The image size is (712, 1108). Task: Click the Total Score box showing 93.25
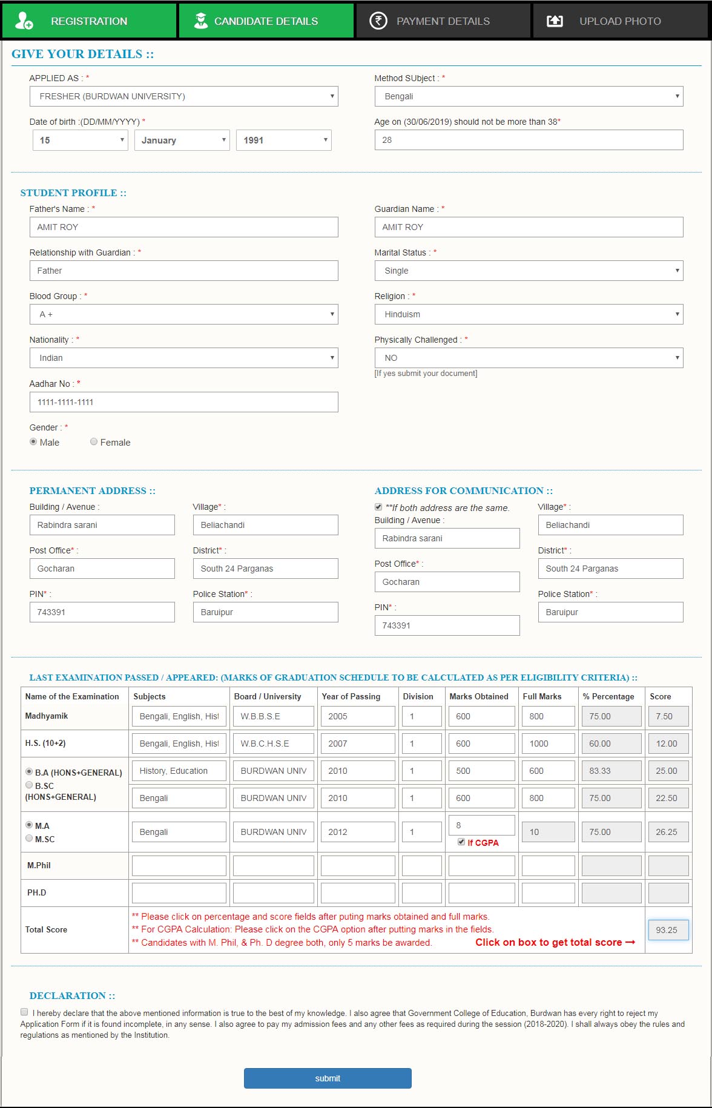pyautogui.click(x=668, y=930)
